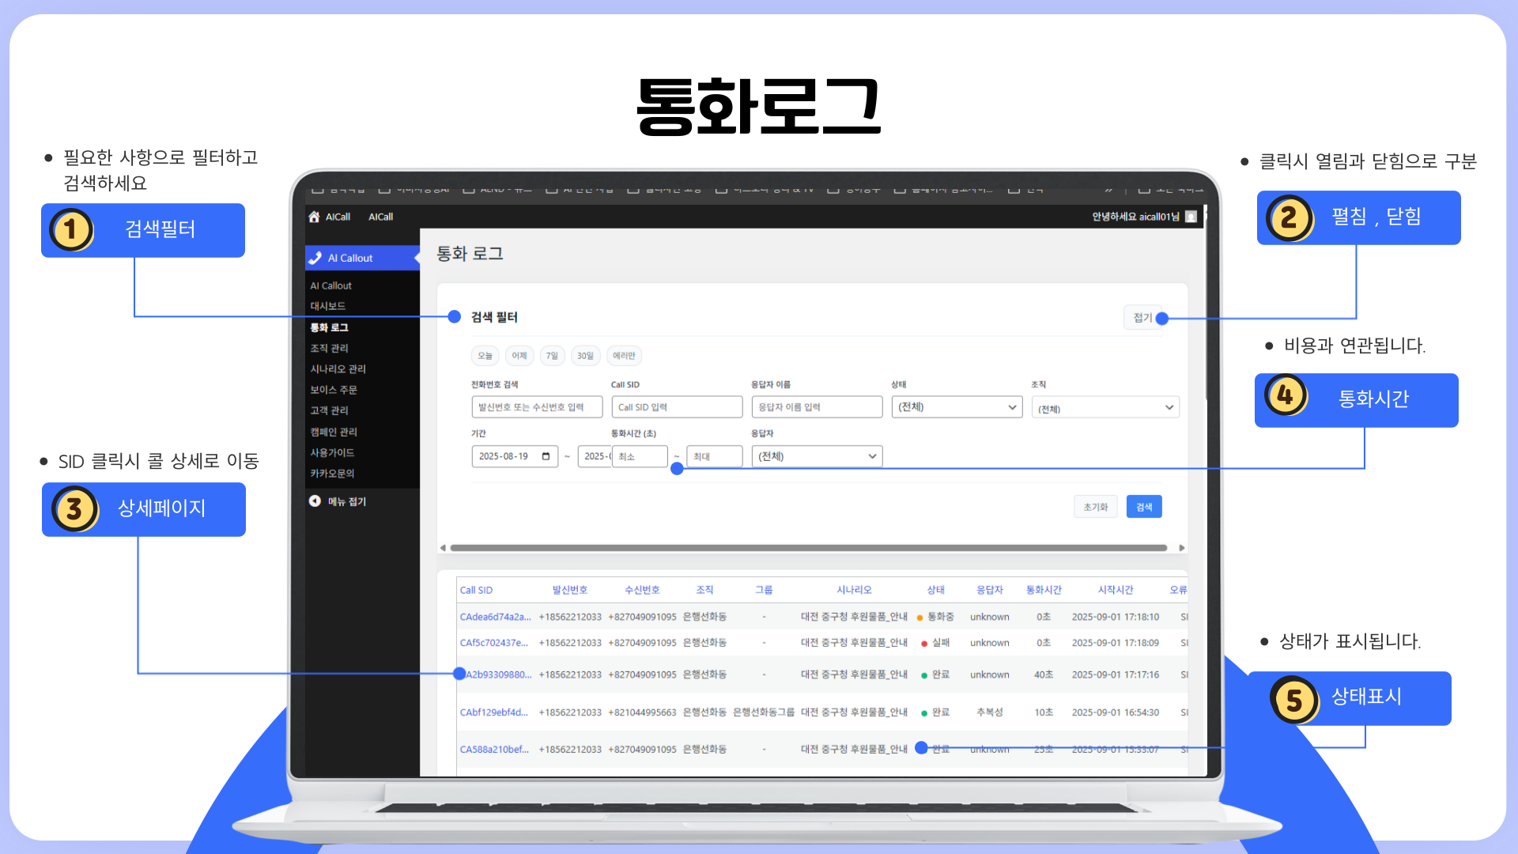The width and height of the screenshot is (1518, 854).
Task: Toggle the 7일 quick date filter
Action: 552,356
